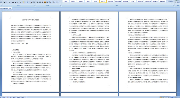This screenshot has width=180, height=98.
Task: Toggle justify alignment button
Action: (45, 2)
